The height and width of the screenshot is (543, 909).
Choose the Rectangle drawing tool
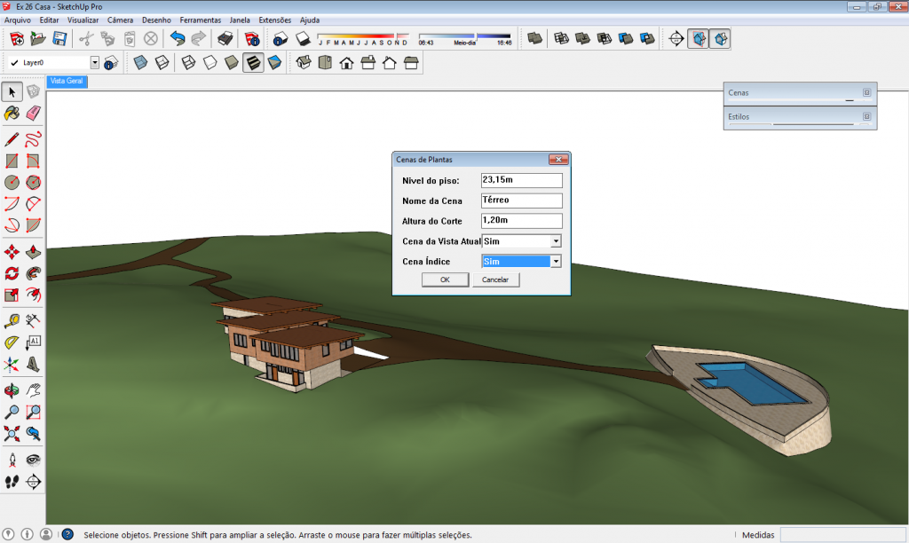(12, 161)
